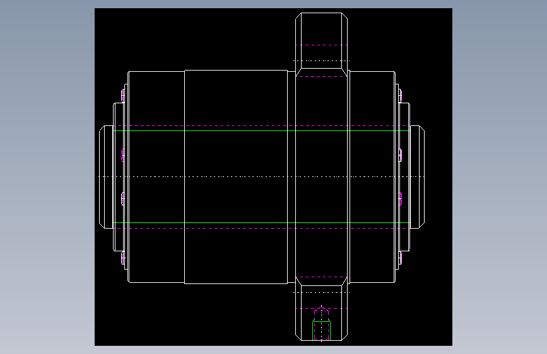Select the long horizontal dash-dot centerline
Screen dimensions: 547x354
click(x=262, y=176)
